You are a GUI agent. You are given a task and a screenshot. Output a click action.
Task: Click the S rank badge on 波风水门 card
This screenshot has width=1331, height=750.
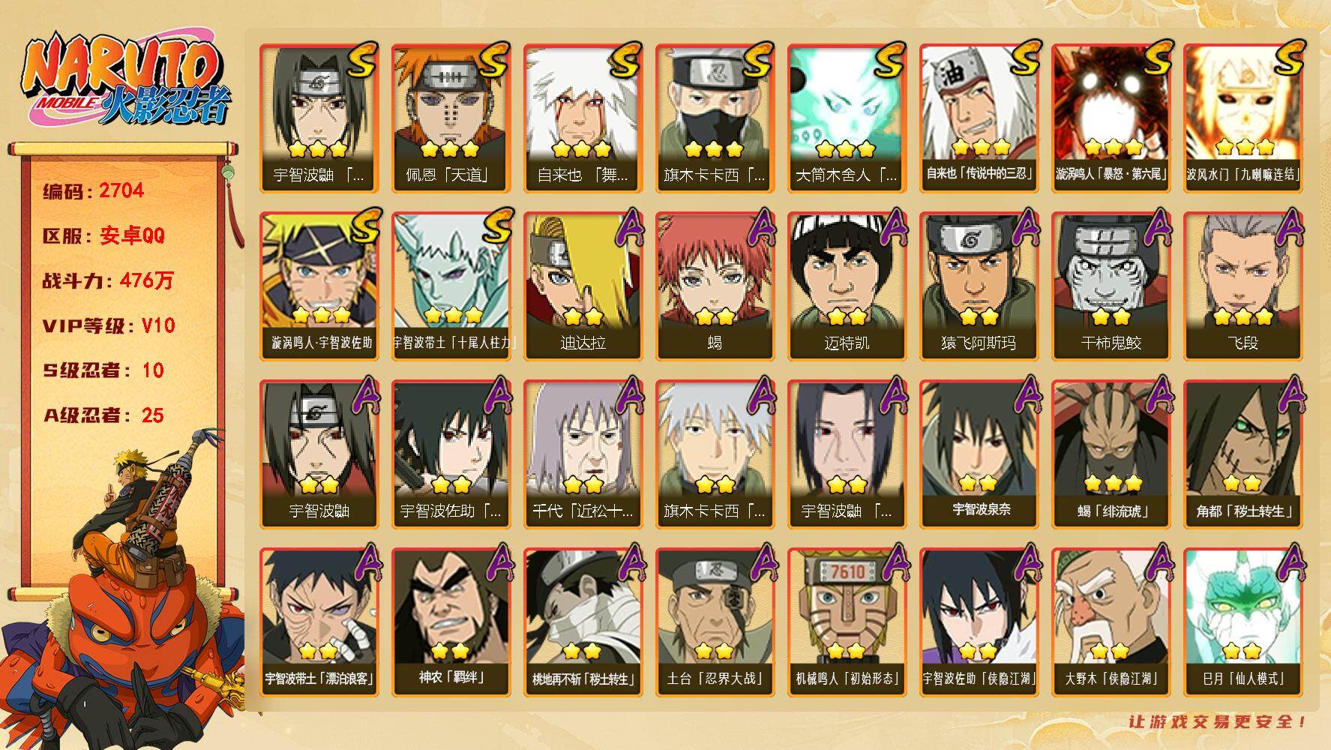[x=1288, y=60]
